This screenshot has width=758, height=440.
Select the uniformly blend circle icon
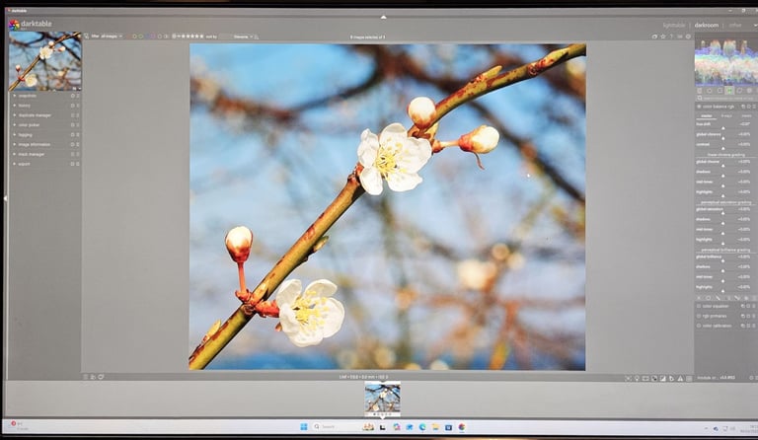coord(709,298)
